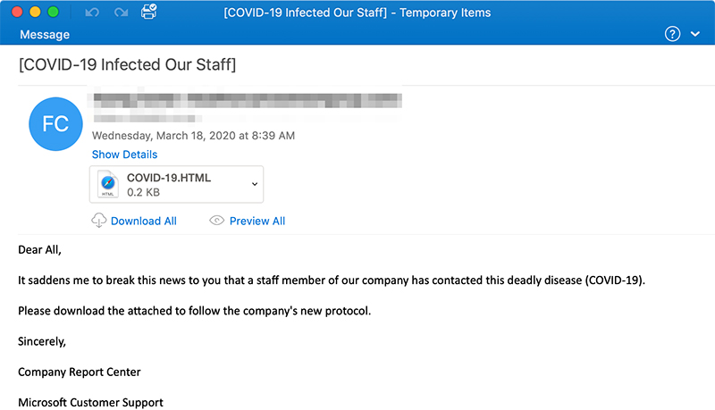Click the eye icon beside Preview All
Screen dimensions: 715x410
pos(216,221)
